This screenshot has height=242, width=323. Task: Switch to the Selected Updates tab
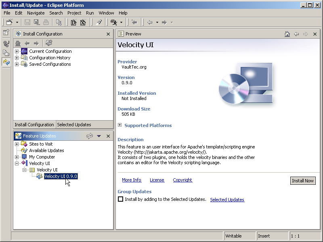click(x=74, y=125)
